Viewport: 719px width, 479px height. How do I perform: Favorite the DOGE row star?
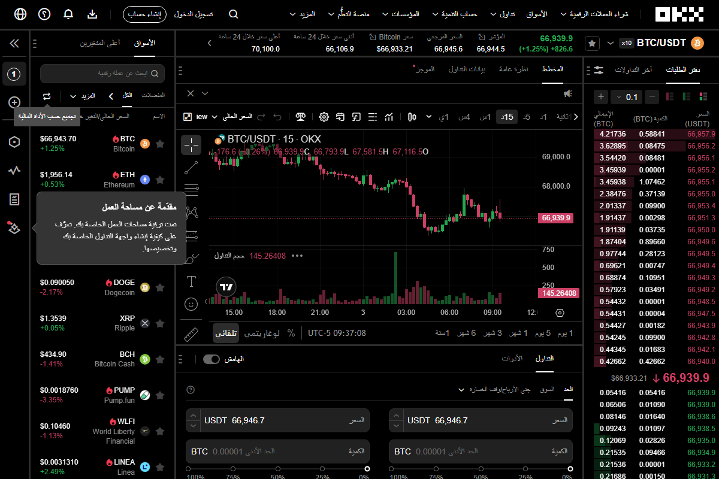pos(160,287)
